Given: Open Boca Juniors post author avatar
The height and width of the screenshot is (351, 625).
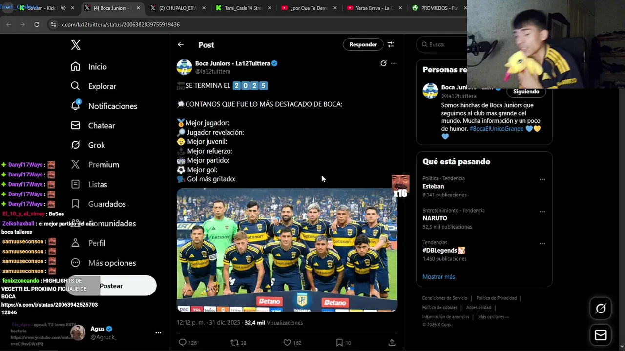Looking at the screenshot, I should pyautogui.click(x=184, y=67).
